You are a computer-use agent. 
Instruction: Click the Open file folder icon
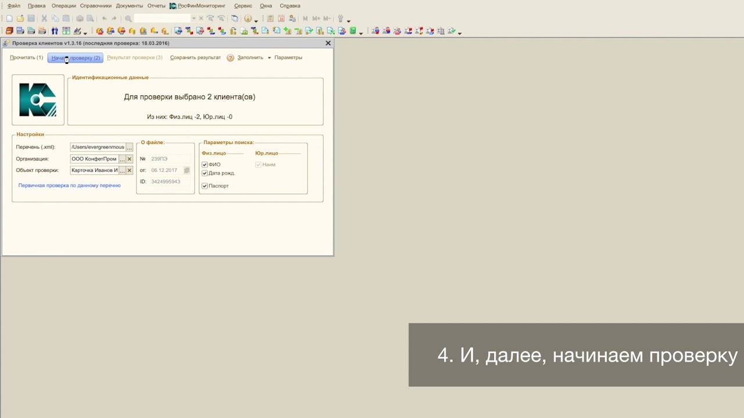pyautogui.click(x=20, y=19)
